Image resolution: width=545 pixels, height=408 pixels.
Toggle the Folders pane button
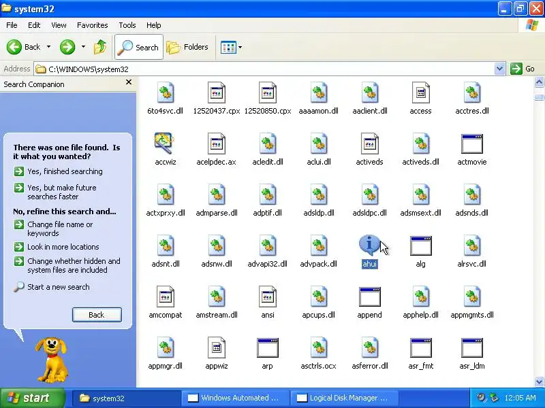click(187, 47)
